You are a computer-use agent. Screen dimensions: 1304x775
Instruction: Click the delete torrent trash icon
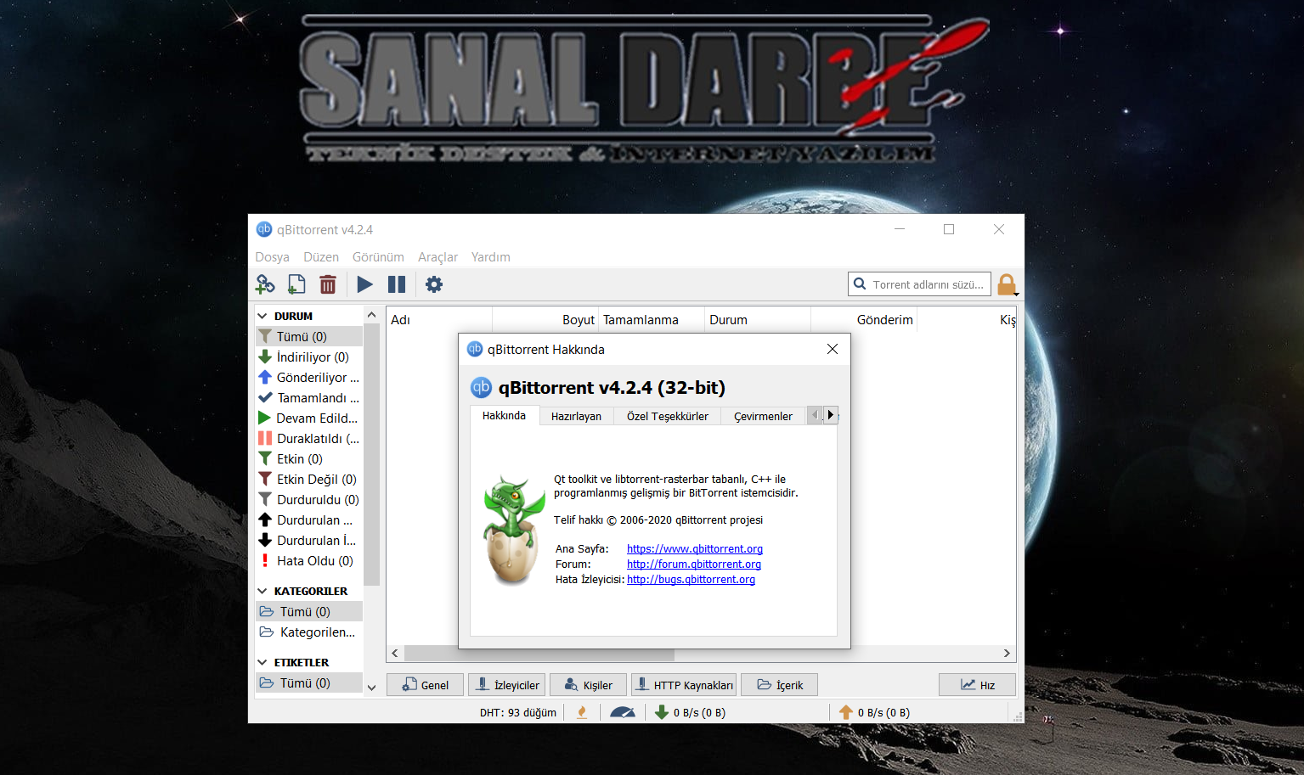(x=328, y=284)
